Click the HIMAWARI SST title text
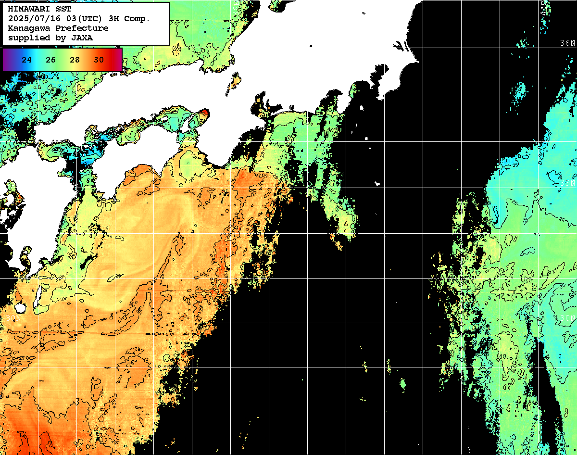Viewport: 577px width, 455px height. [x=39, y=9]
